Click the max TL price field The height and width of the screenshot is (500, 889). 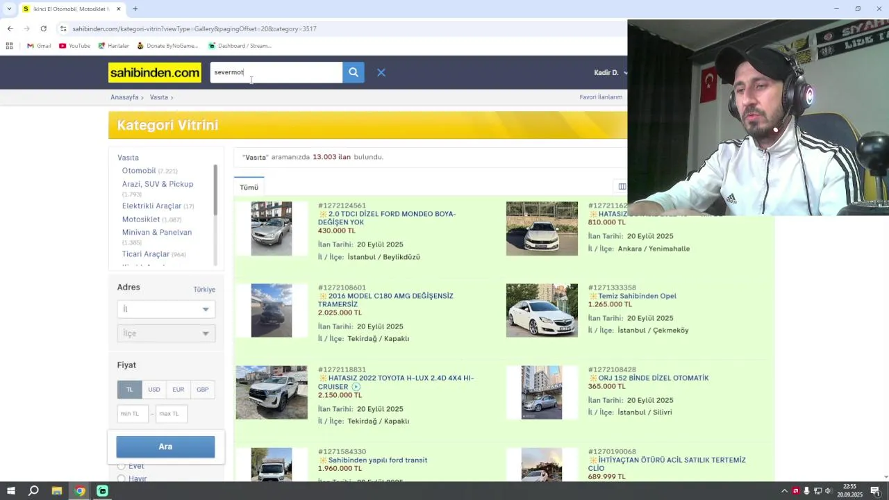coord(172,414)
